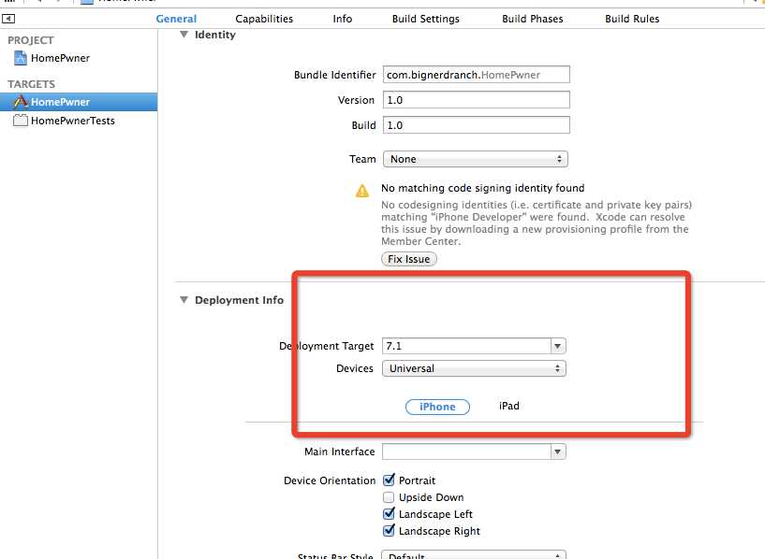The image size is (765, 559).
Task: Click the Main Interface text field
Action: tap(467, 451)
